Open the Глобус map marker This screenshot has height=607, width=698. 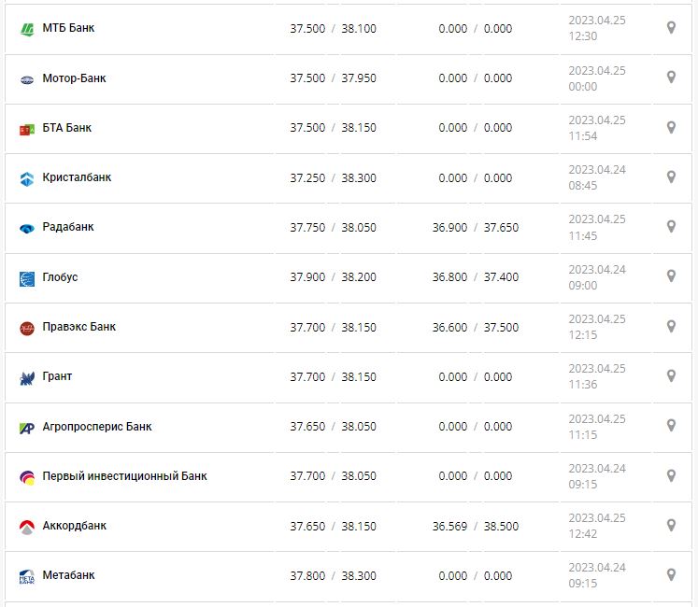671,276
